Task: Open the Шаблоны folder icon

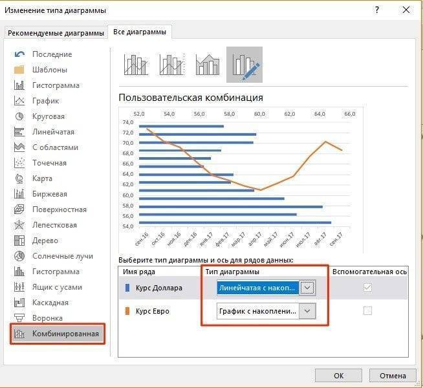Action: click(x=19, y=70)
